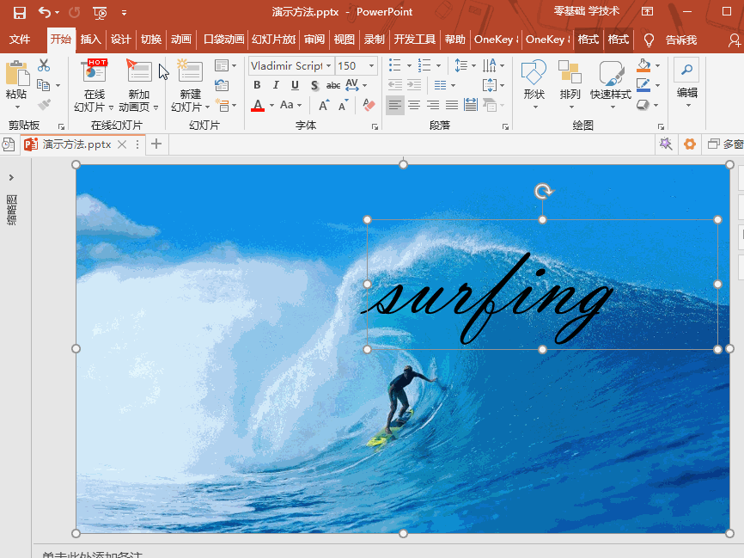This screenshot has width=744, height=558.
Task: Start slideshow from the quick access toolbar
Action: coord(100,13)
